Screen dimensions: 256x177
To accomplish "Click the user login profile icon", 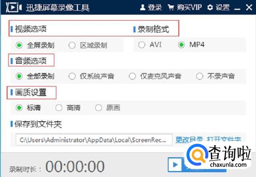I will [142, 8].
